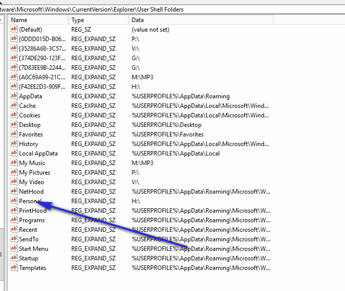Click the icon beside PrintHood
Image resolution: width=345 pixels, height=291 pixels.
click(x=14, y=210)
